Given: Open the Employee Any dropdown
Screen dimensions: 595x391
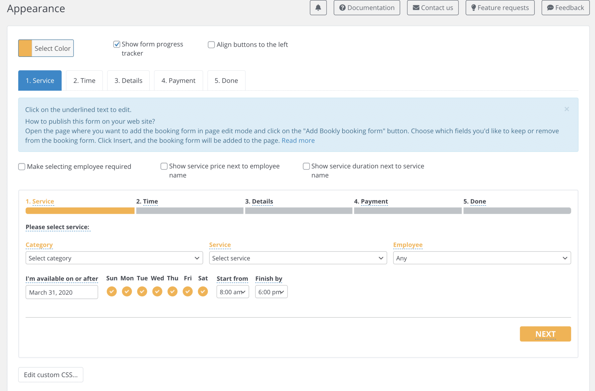Looking at the screenshot, I should pyautogui.click(x=482, y=258).
